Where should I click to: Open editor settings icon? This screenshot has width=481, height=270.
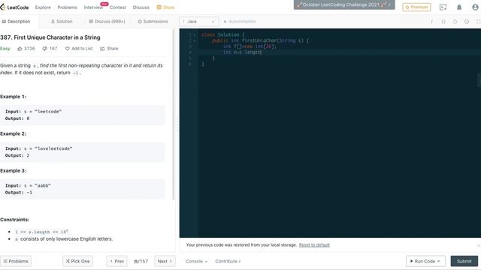coord(467,22)
